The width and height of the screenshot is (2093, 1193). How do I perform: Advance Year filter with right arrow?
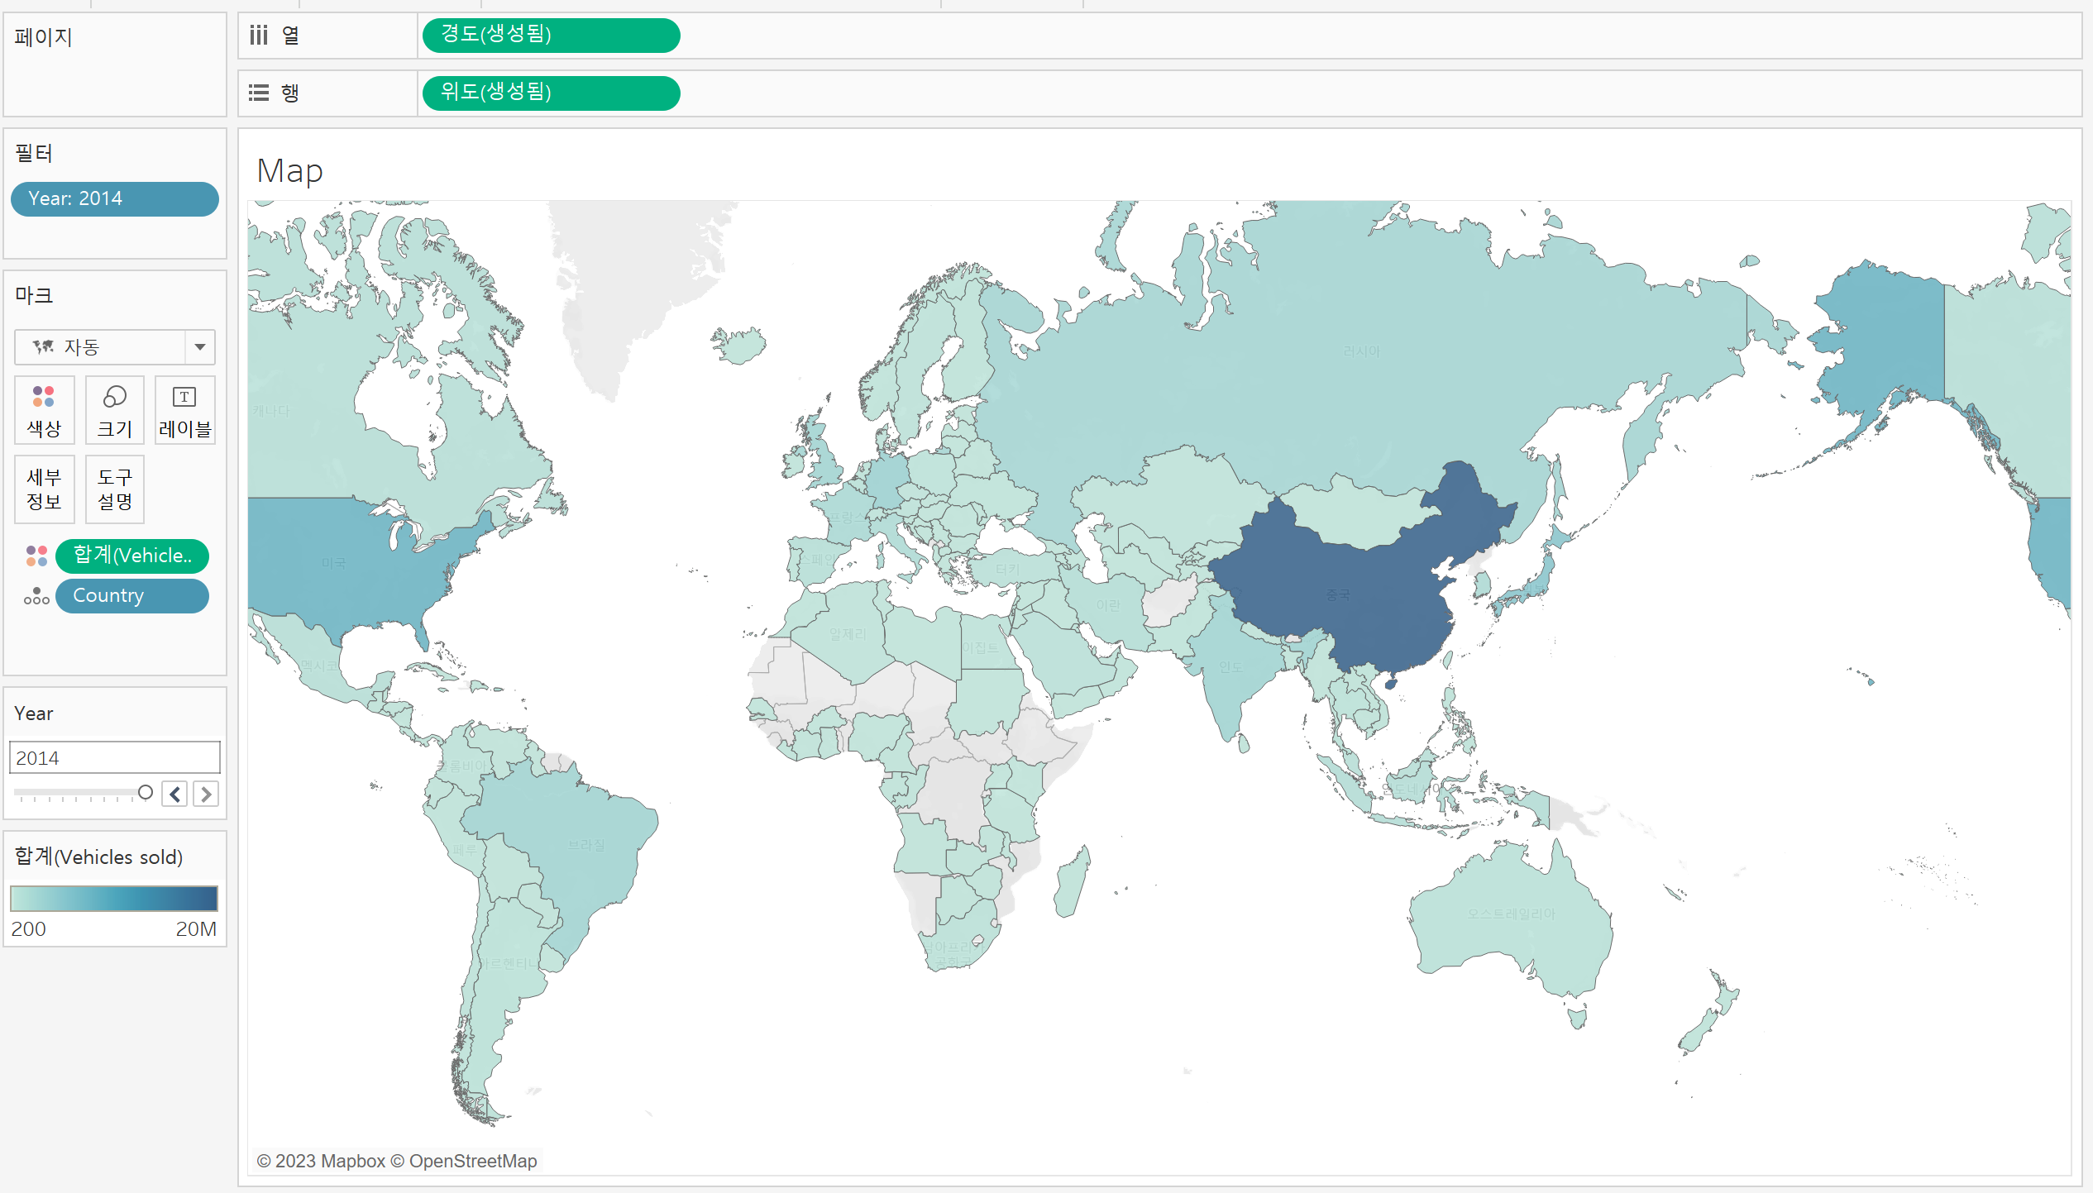click(206, 794)
